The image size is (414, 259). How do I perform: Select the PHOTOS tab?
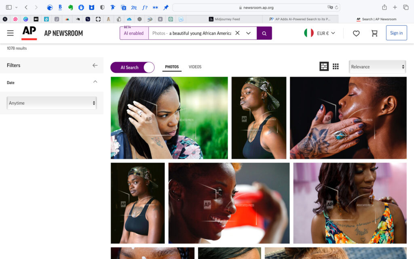[x=172, y=67]
